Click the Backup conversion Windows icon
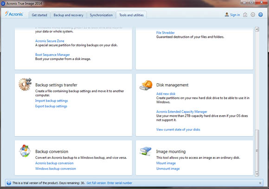The width and height of the screenshot is (269, 189). click(x=25, y=151)
